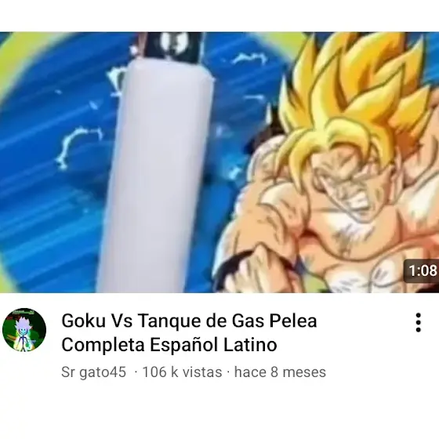Click the lightning spark above Goku's hair
439x439 pixels.
(250, 58)
